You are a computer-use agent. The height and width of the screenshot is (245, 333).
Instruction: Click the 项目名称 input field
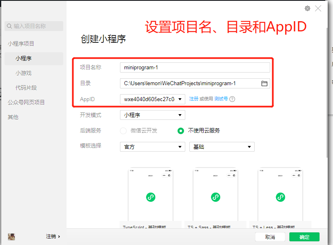(195, 67)
